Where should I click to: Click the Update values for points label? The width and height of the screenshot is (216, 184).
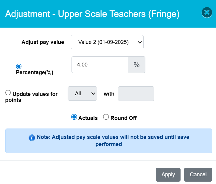click(31, 97)
